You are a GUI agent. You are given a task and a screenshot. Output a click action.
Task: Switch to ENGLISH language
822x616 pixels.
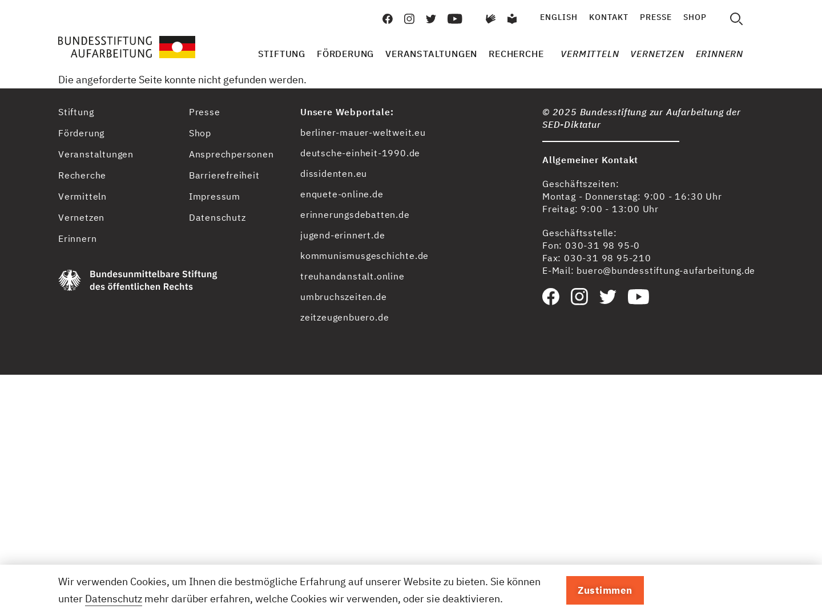click(x=558, y=17)
